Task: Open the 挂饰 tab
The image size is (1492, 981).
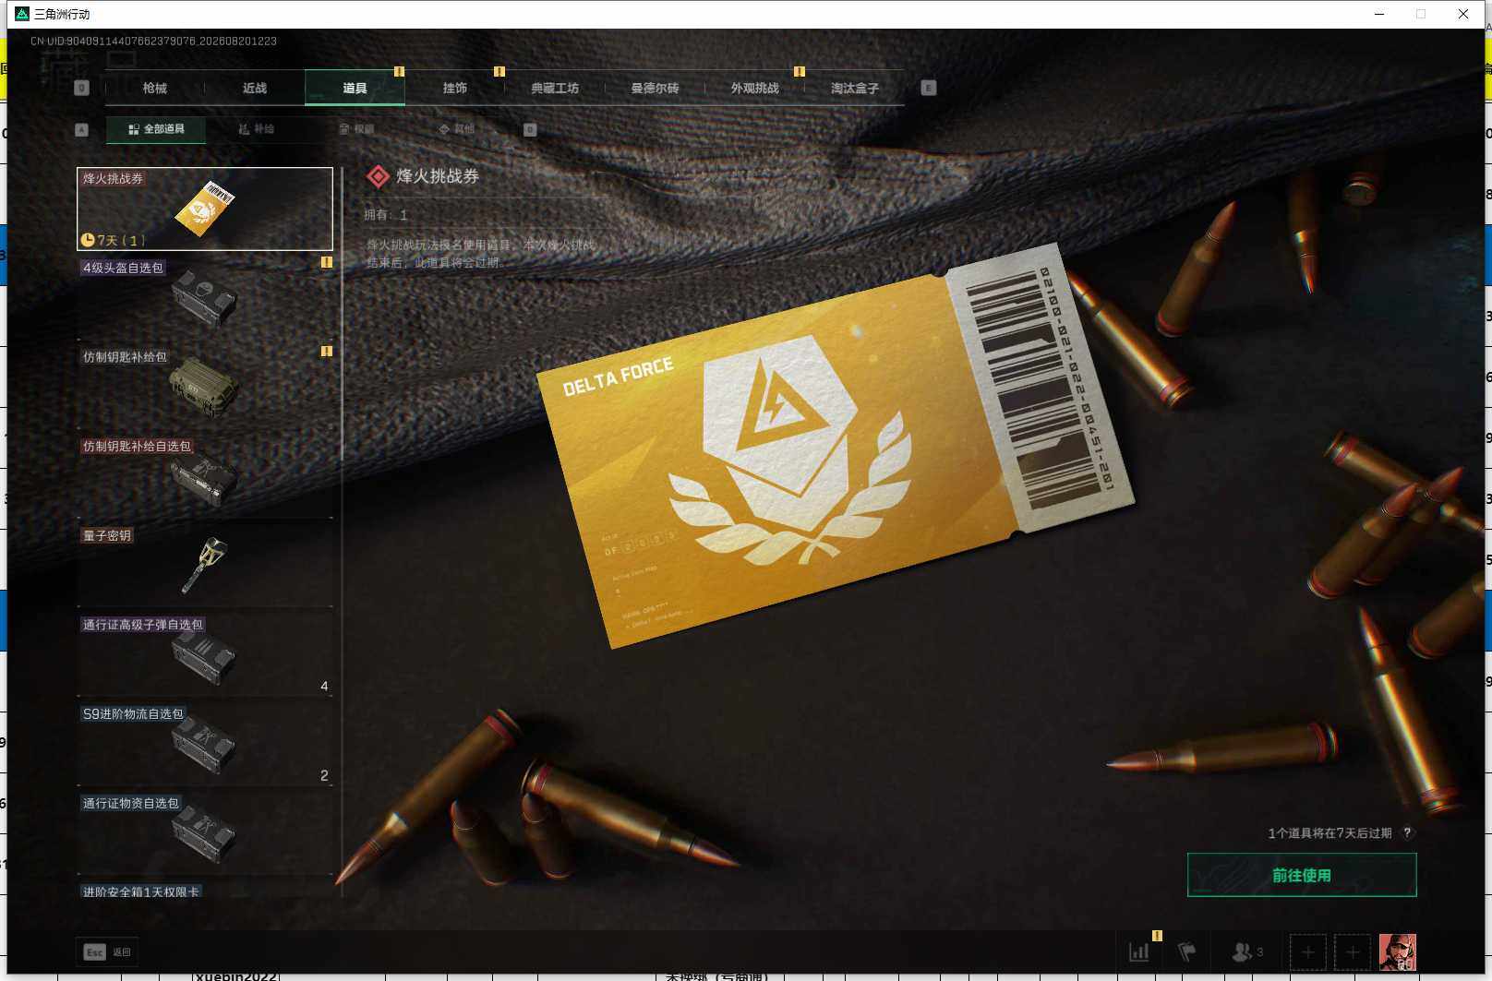Action: click(455, 89)
